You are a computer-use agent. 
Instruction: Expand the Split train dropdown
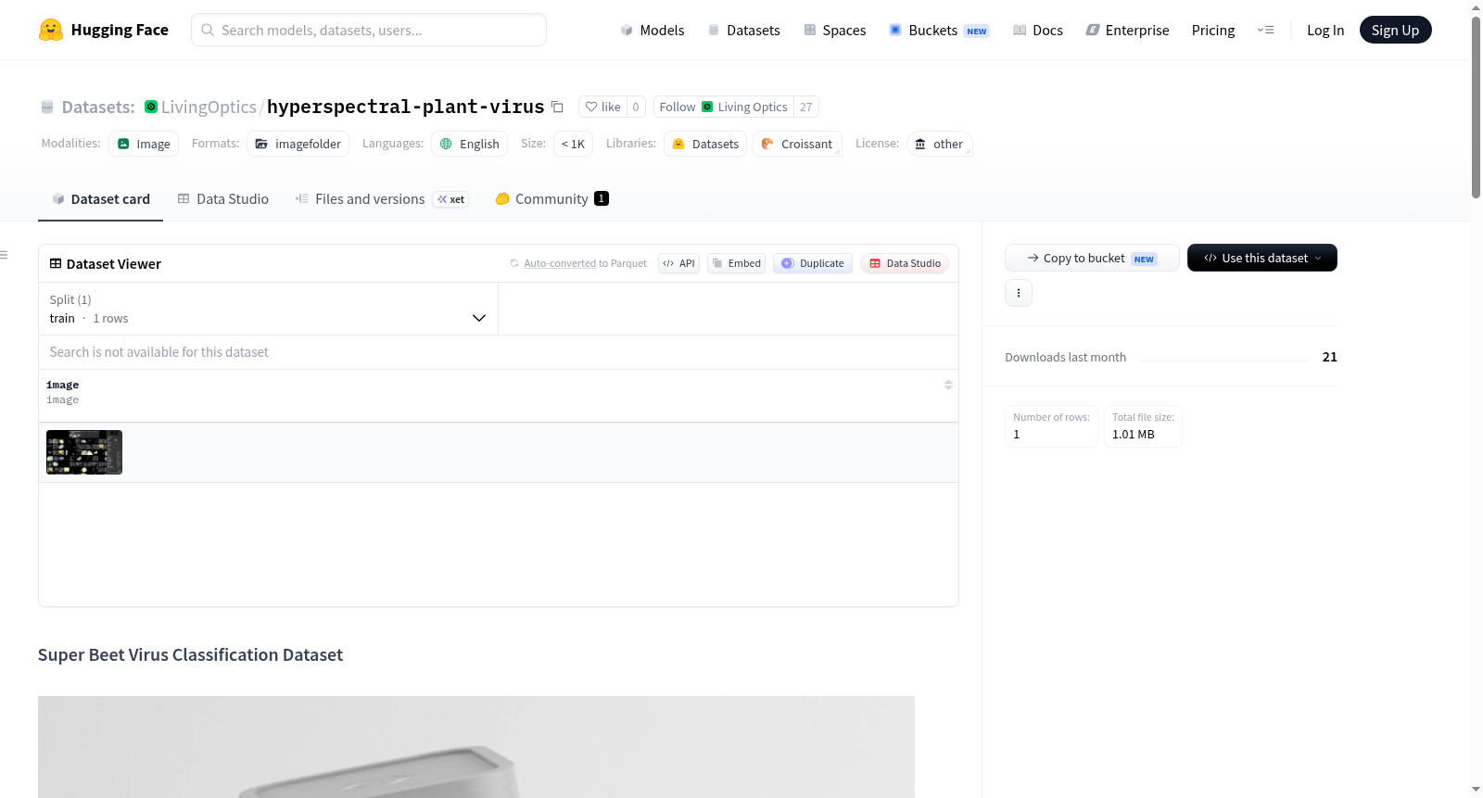[x=268, y=309]
